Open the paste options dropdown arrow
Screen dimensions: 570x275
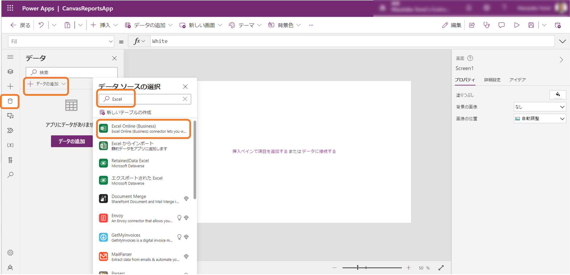tap(80, 25)
